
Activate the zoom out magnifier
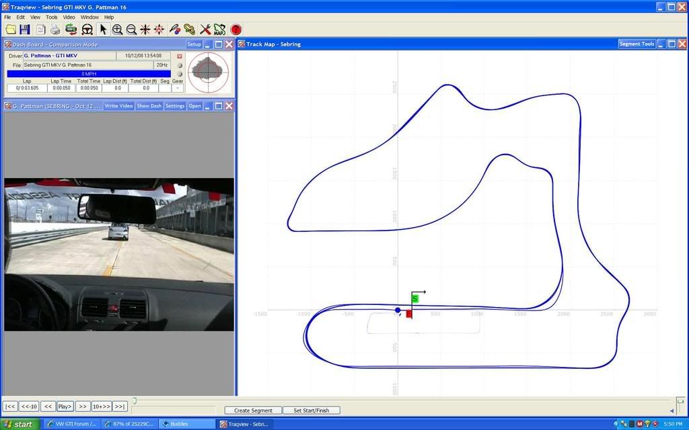point(131,30)
